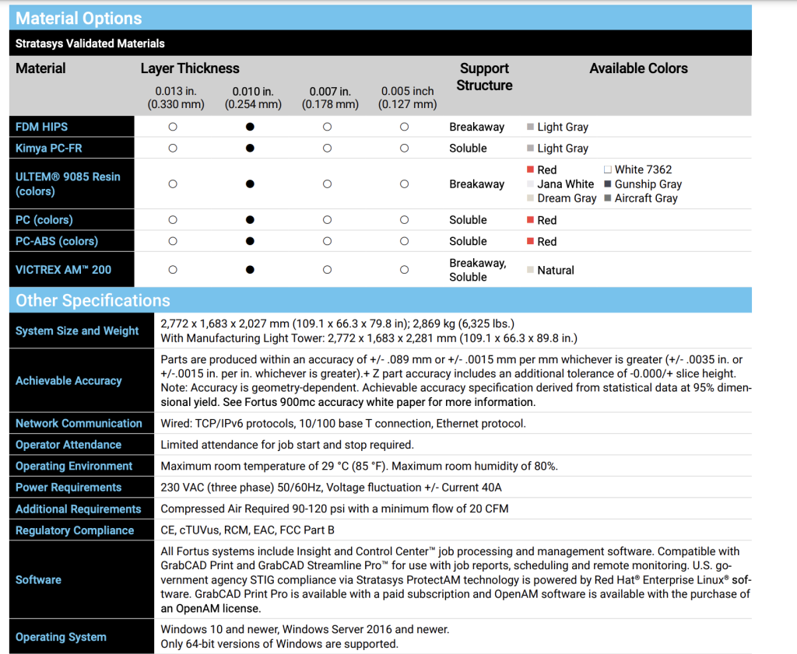
Task: Select the filled 0.010 in. circle for FDM HIPS
Action: click(250, 127)
